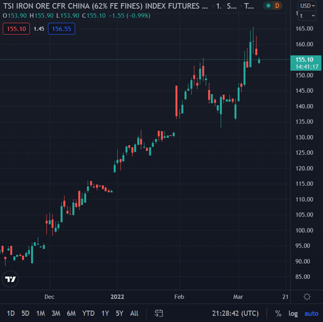Click the tall red candle at February start

[177, 101]
